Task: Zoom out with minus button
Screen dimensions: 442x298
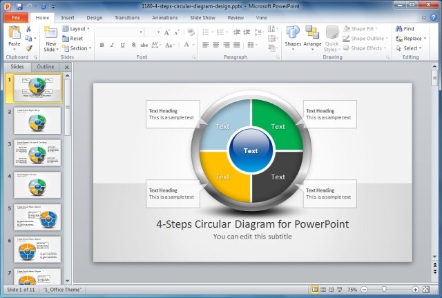Action: (364, 289)
